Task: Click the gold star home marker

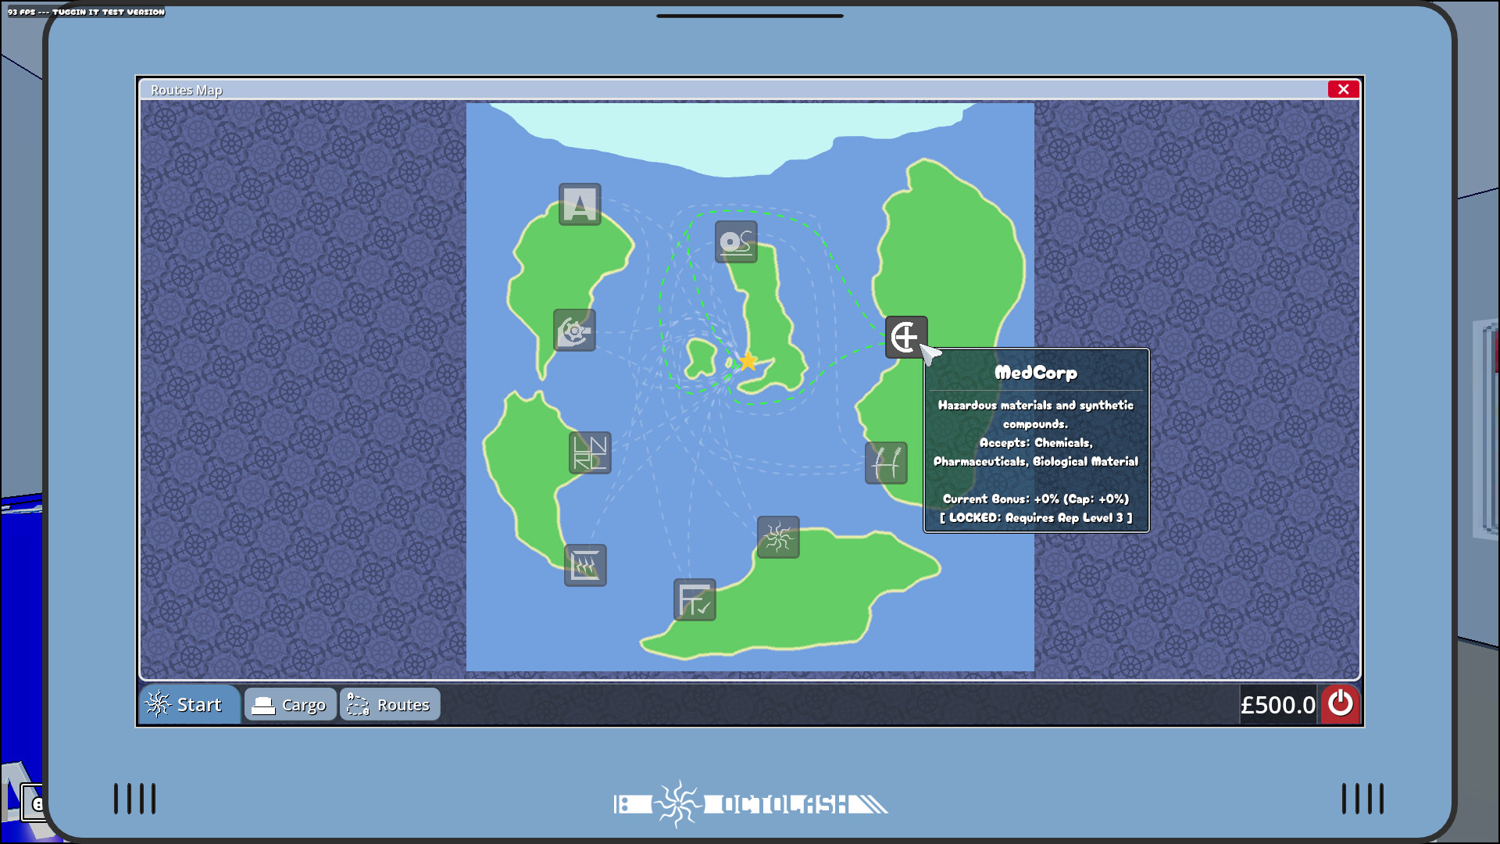Action: 748,361
